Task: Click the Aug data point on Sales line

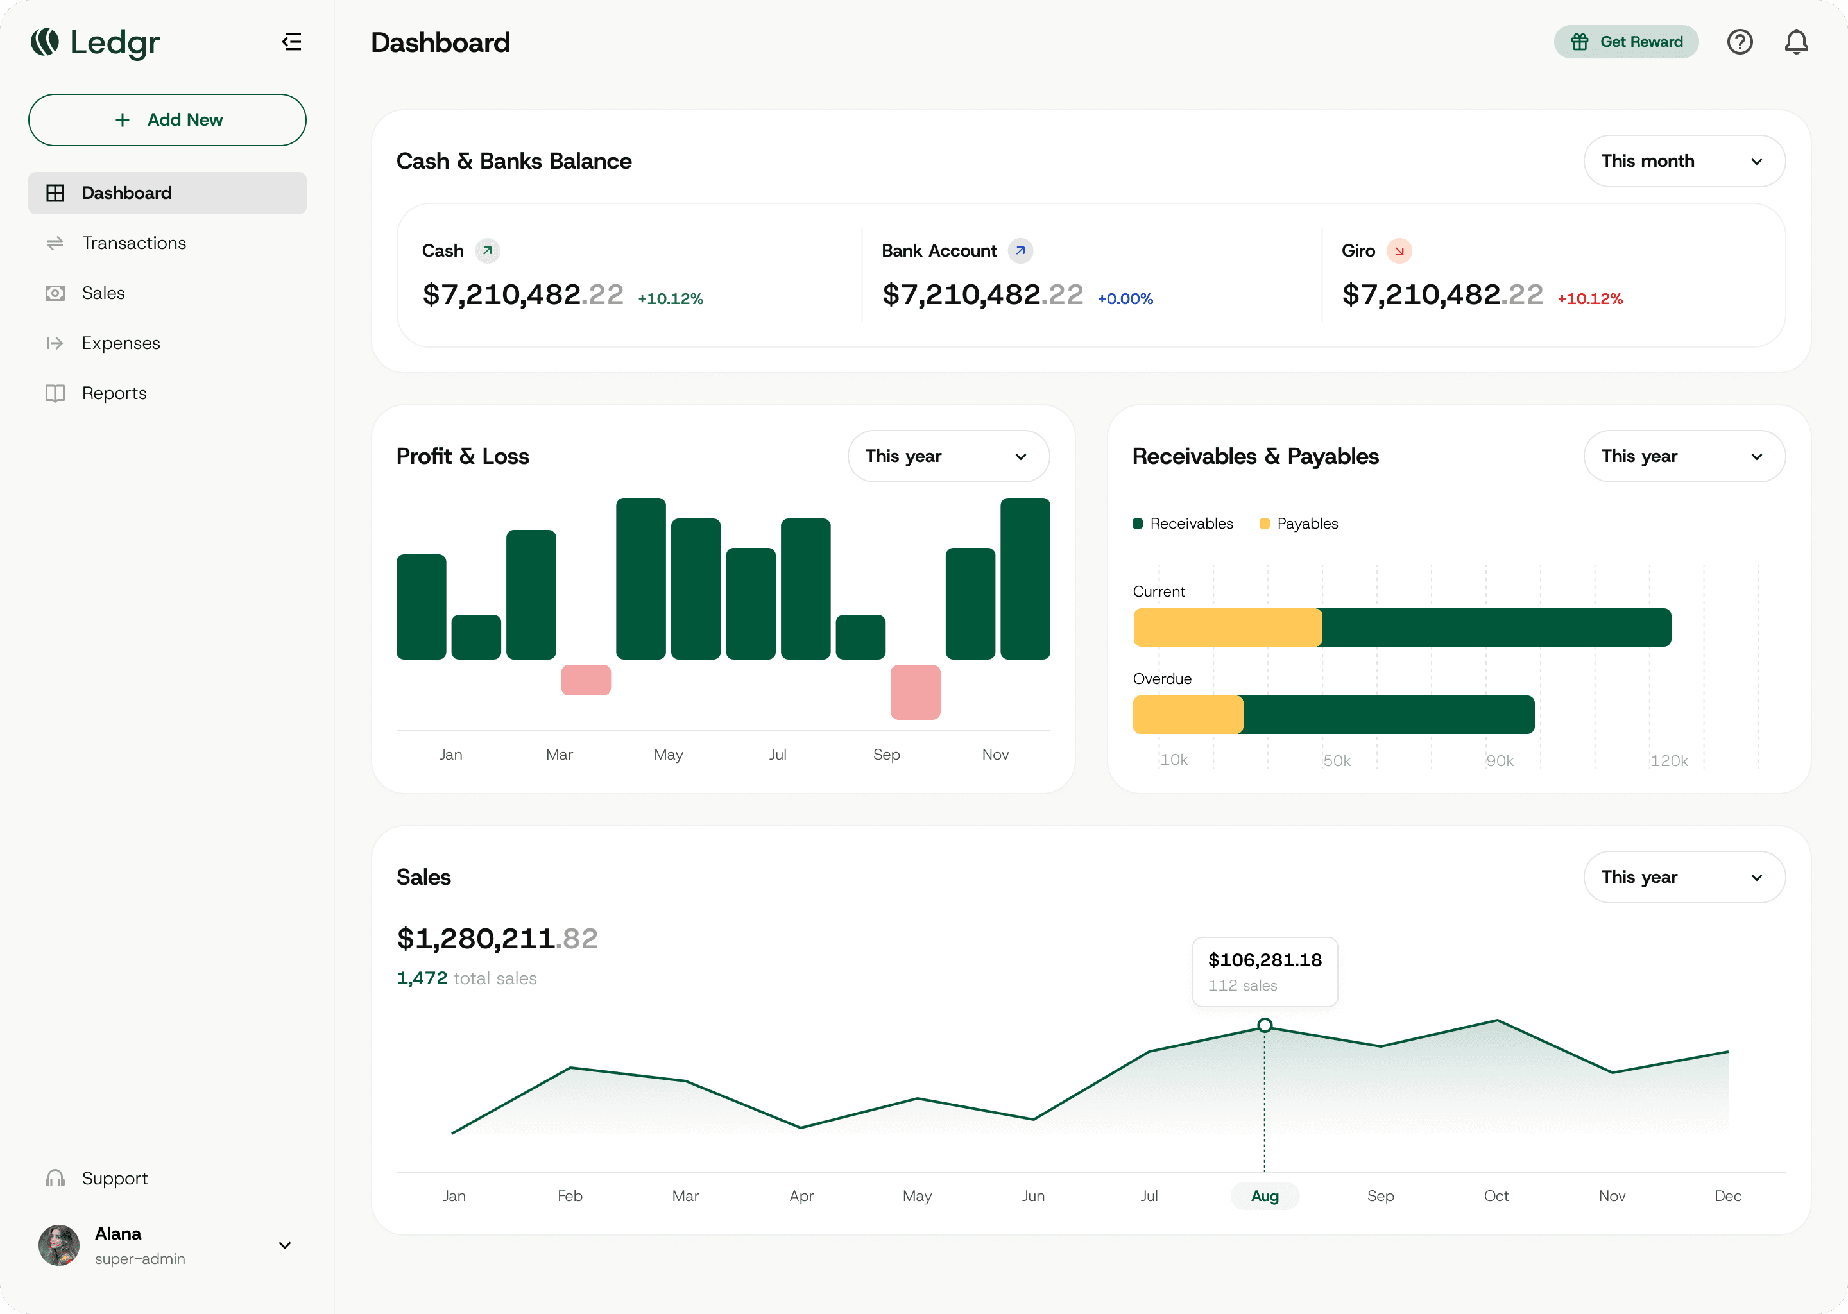Action: pos(1265,1025)
